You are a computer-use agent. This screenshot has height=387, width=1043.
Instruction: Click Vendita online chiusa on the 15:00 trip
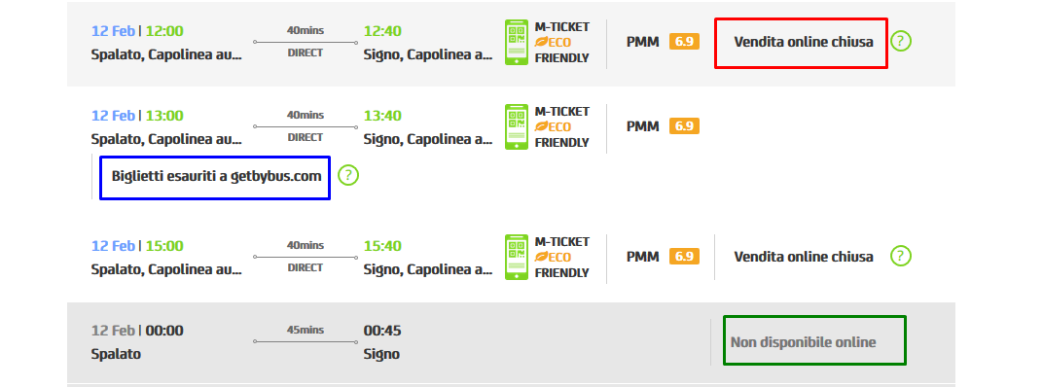coord(803,257)
